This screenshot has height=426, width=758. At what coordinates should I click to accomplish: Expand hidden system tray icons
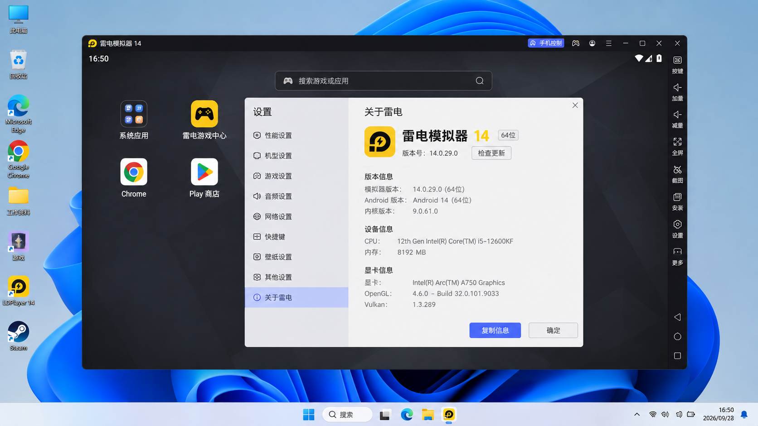[x=637, y=415]
